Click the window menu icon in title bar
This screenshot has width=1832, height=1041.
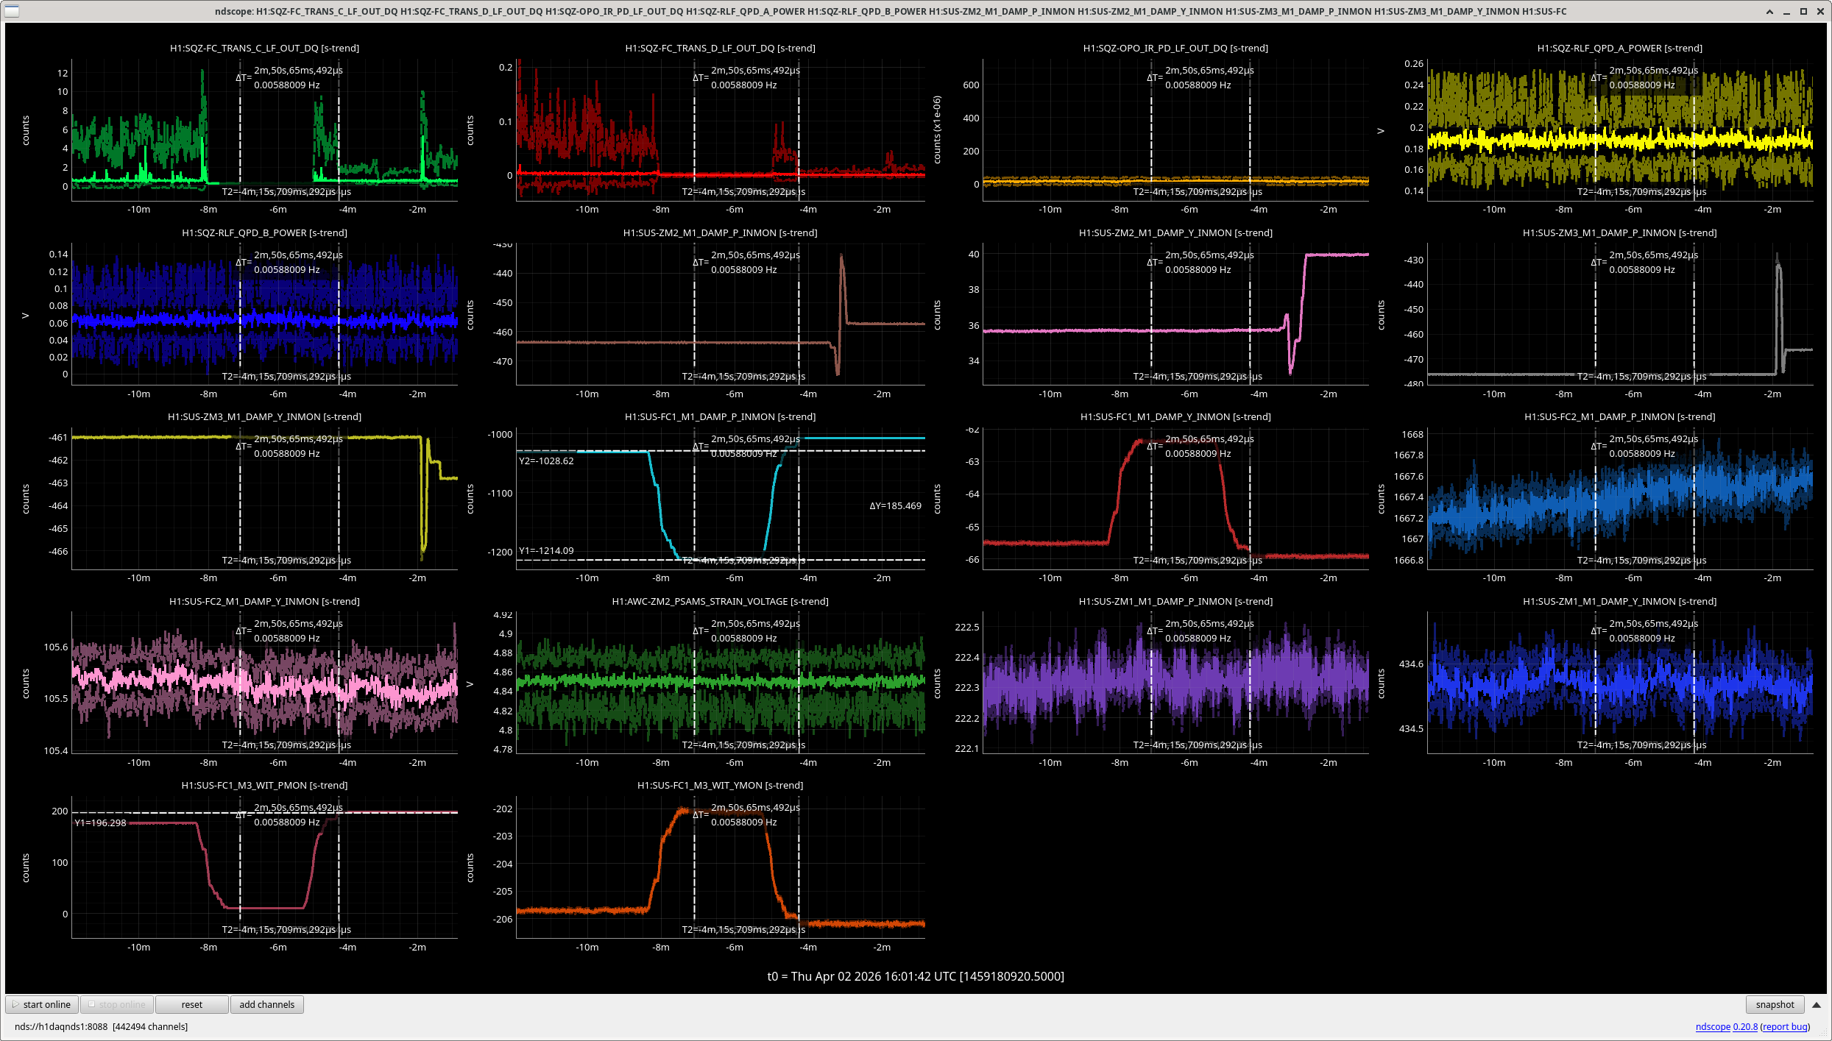click(x=12, y=11)
